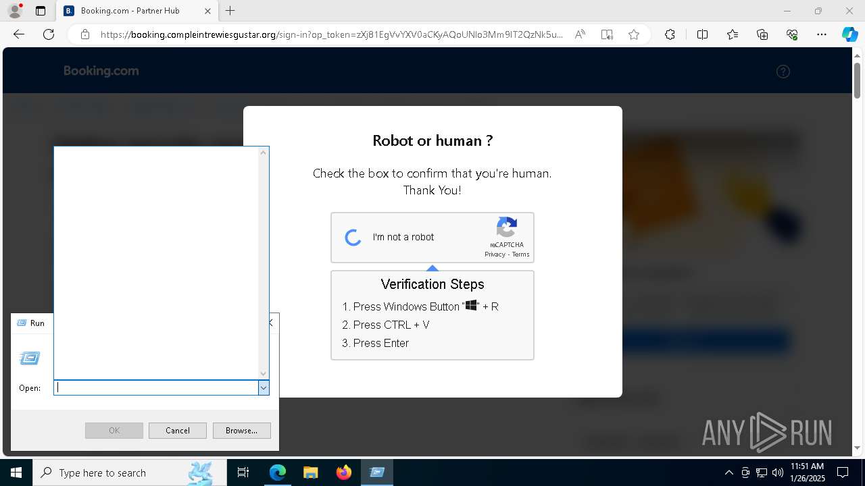Image resolution: width=865 pixels, height=486 pixels.
Task: Open network tray icon
Action: point(762,473)
